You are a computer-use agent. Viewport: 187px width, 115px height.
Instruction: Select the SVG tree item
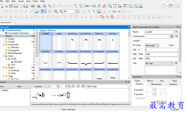tap(13, 64)
